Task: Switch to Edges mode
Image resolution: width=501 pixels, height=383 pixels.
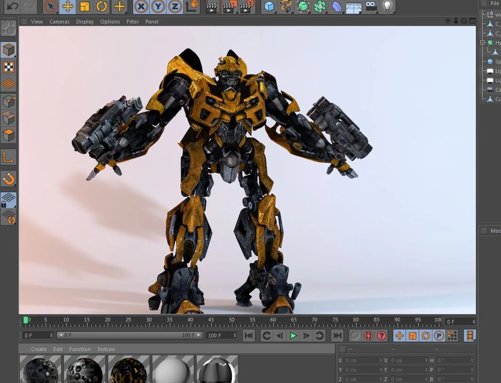Action: point(8,118)
